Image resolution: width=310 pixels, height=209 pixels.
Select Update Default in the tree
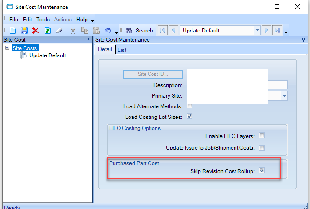47,55
